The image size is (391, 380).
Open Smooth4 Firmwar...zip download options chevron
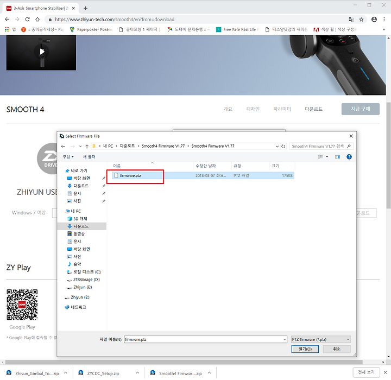[x=210, y=373]
